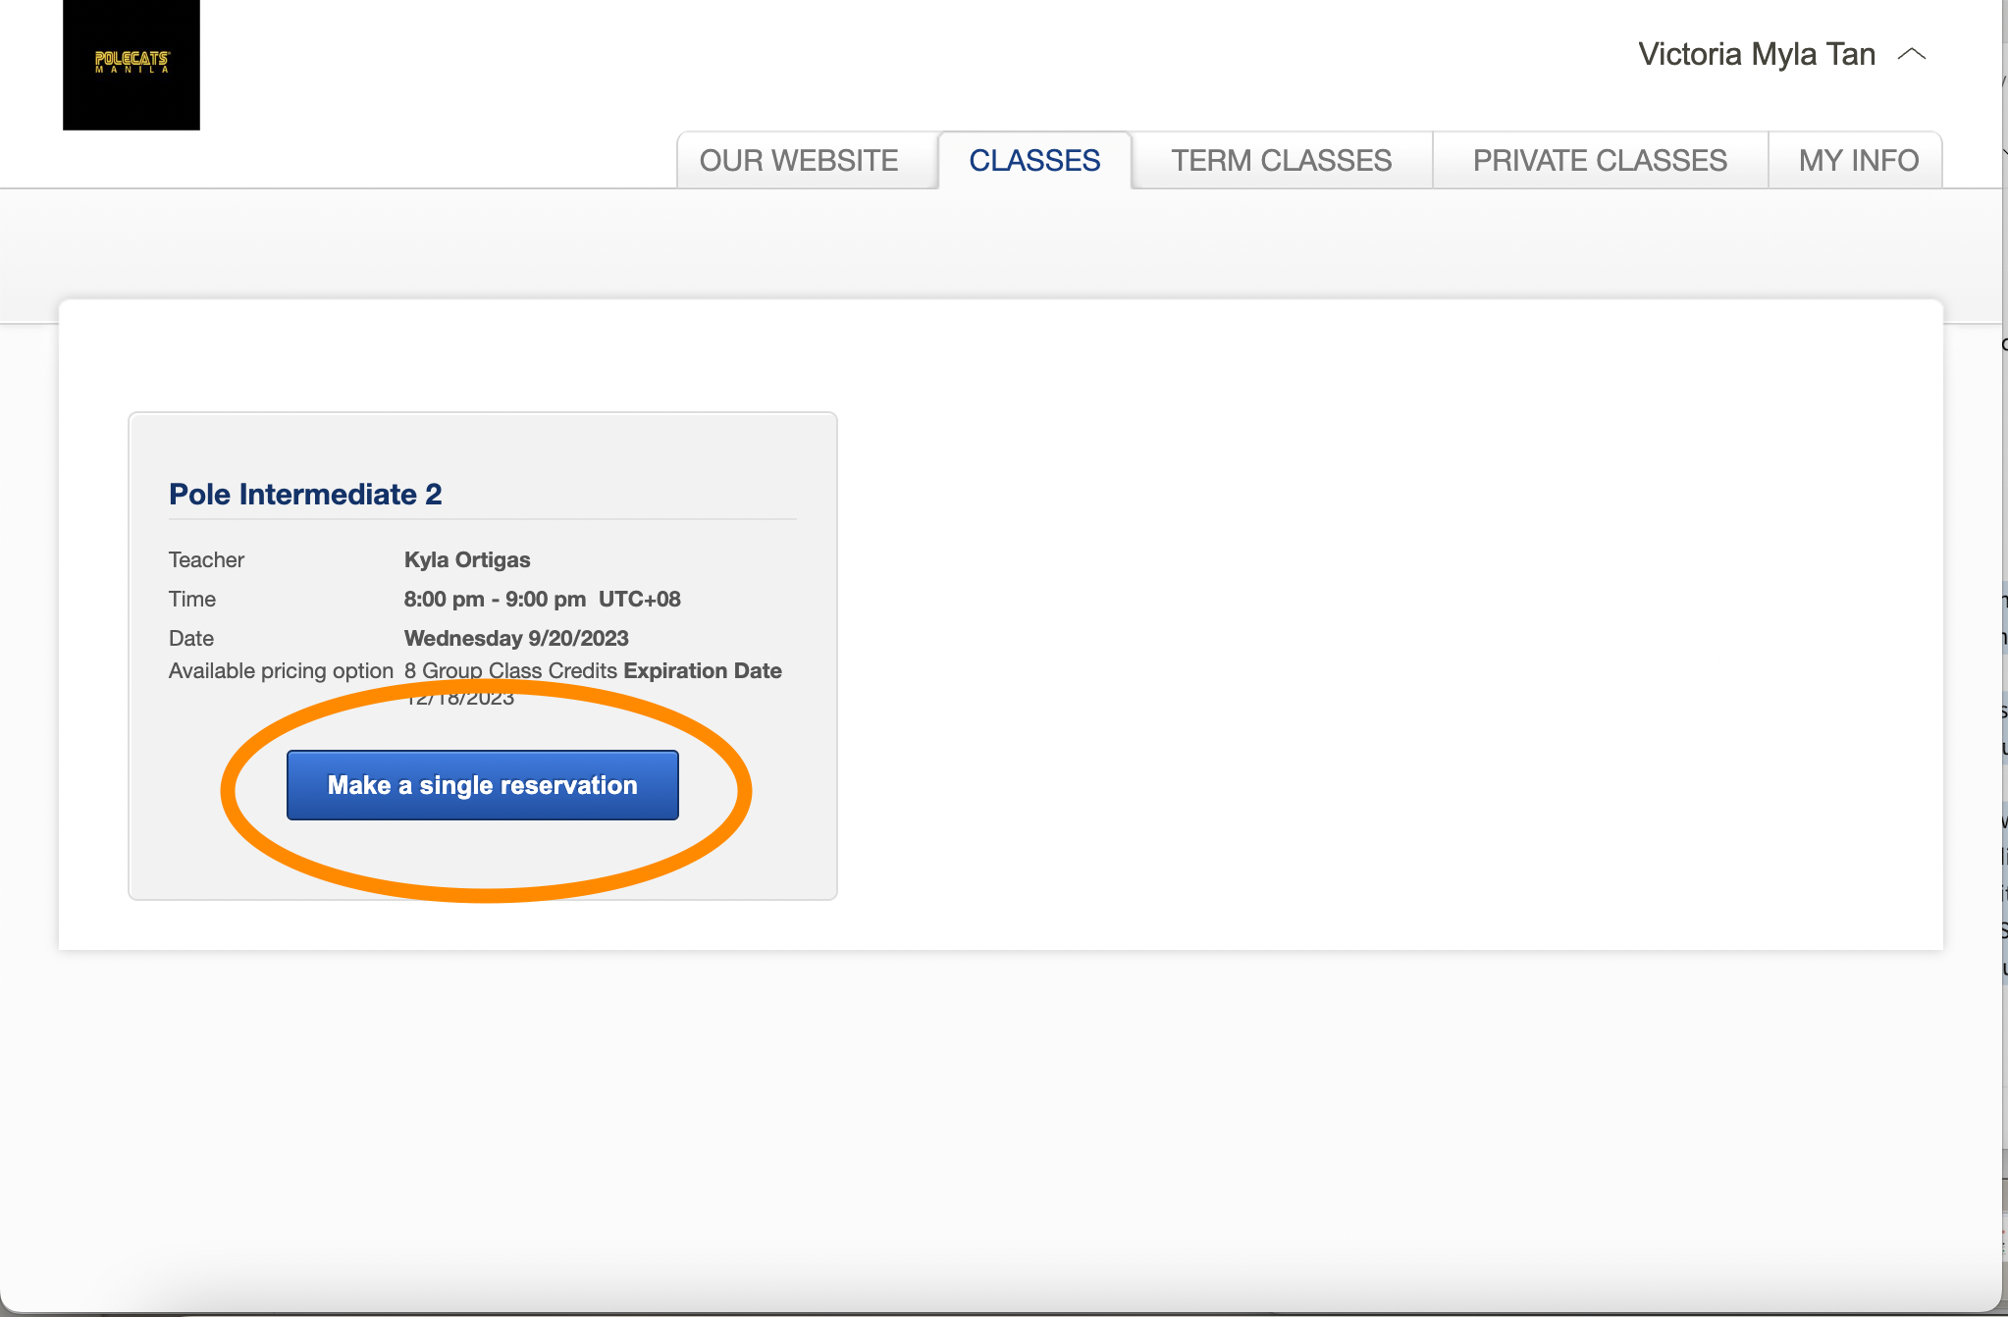
Task: Switch to the TERM CLASSES tab
Action: 1281,160
